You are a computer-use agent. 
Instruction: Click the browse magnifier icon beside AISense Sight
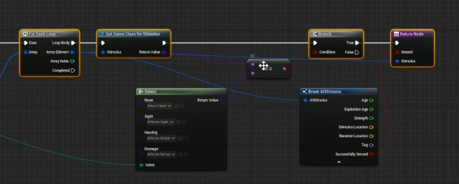pos(184,122)
